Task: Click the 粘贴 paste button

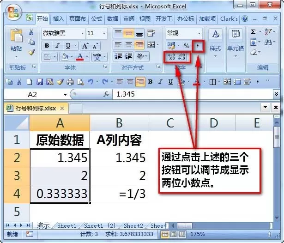Action: (16, 43)
